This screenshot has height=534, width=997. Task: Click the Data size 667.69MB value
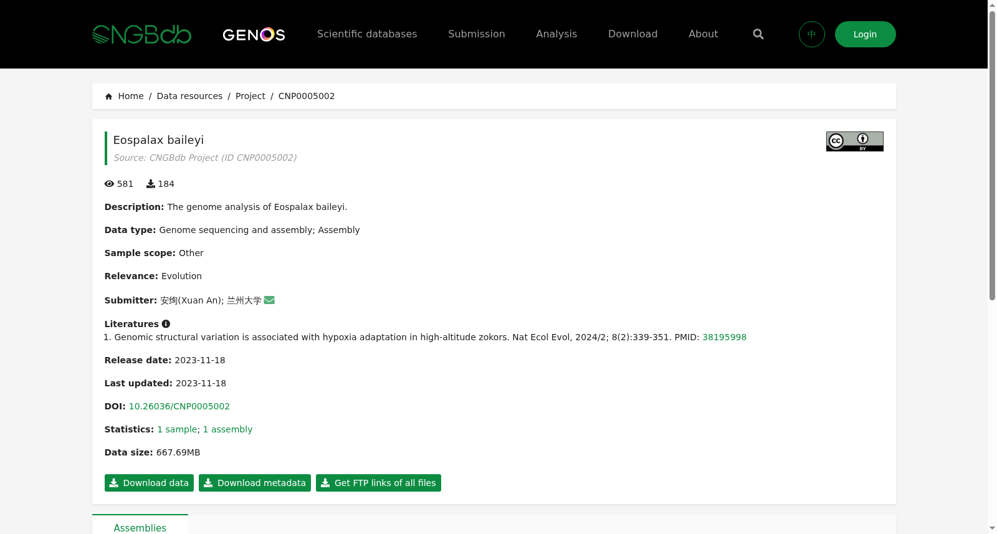(x=178, y=452)
